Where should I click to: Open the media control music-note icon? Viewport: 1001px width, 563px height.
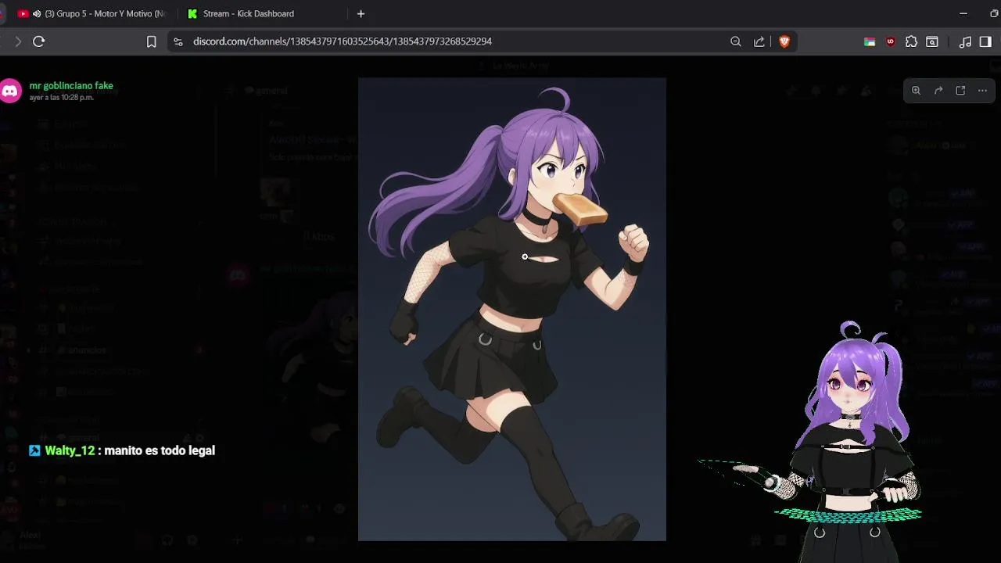(x=965, y=41)
